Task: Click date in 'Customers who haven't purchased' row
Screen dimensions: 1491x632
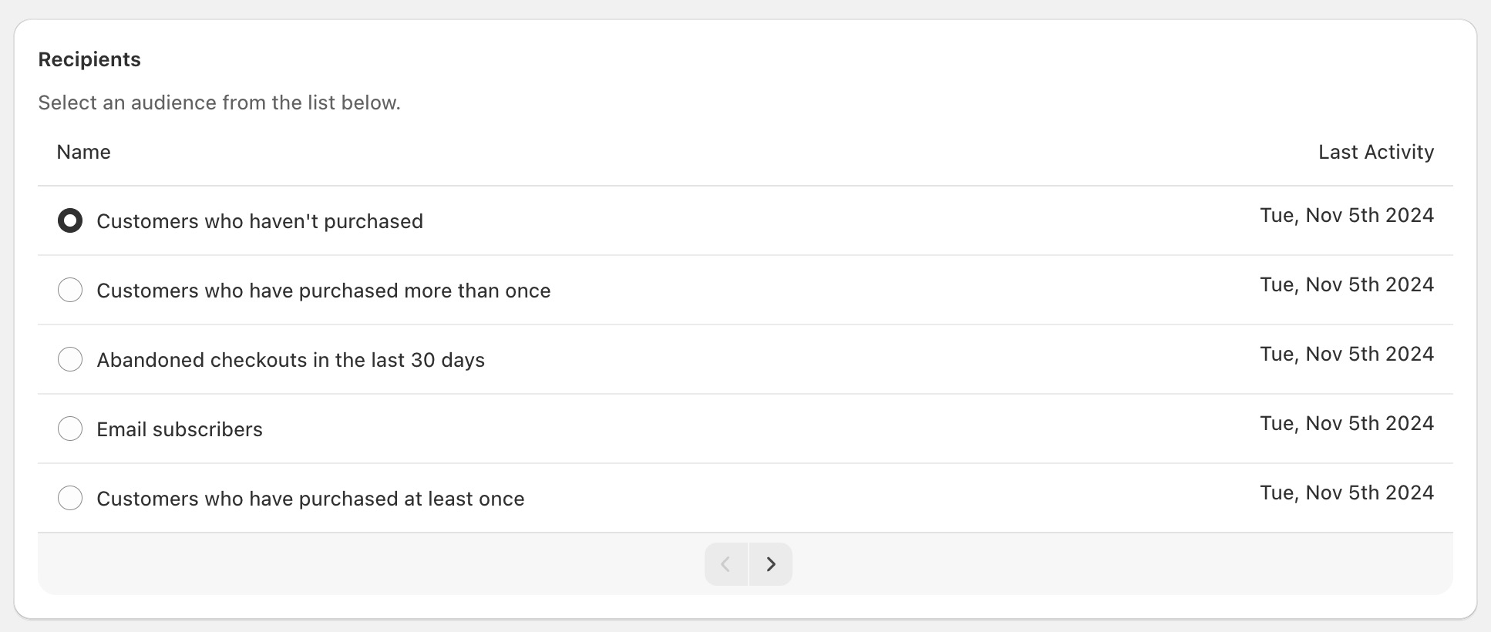Action: pos(1347,215)
